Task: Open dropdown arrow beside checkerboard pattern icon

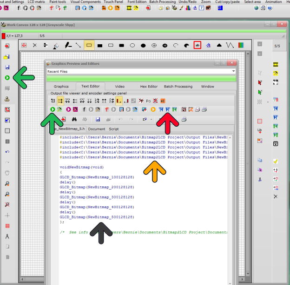Action: click(268, 102)
